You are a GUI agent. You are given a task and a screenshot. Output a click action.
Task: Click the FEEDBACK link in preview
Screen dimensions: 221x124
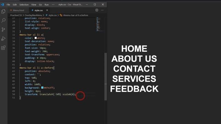(134, 89)
